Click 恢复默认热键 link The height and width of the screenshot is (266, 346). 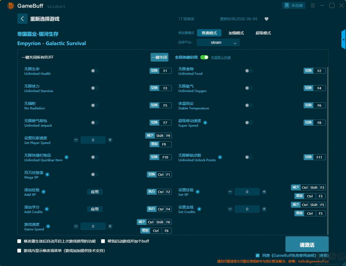point(221,58)
